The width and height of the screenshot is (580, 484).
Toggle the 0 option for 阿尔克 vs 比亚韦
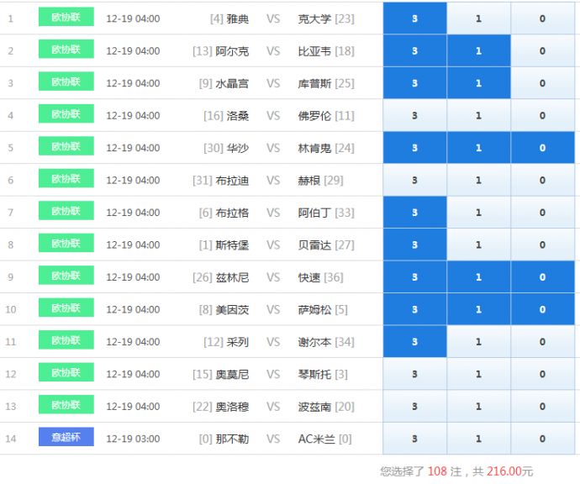542,51
